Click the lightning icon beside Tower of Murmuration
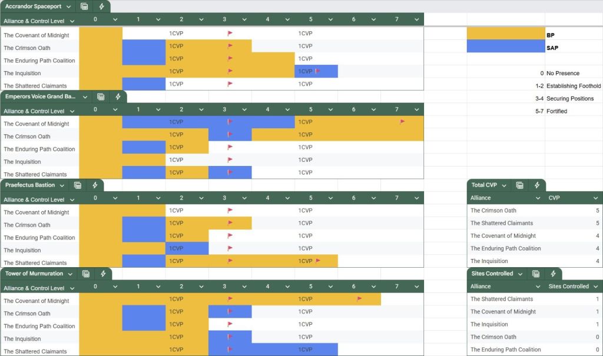603x356 pixels. coord(103,274)
